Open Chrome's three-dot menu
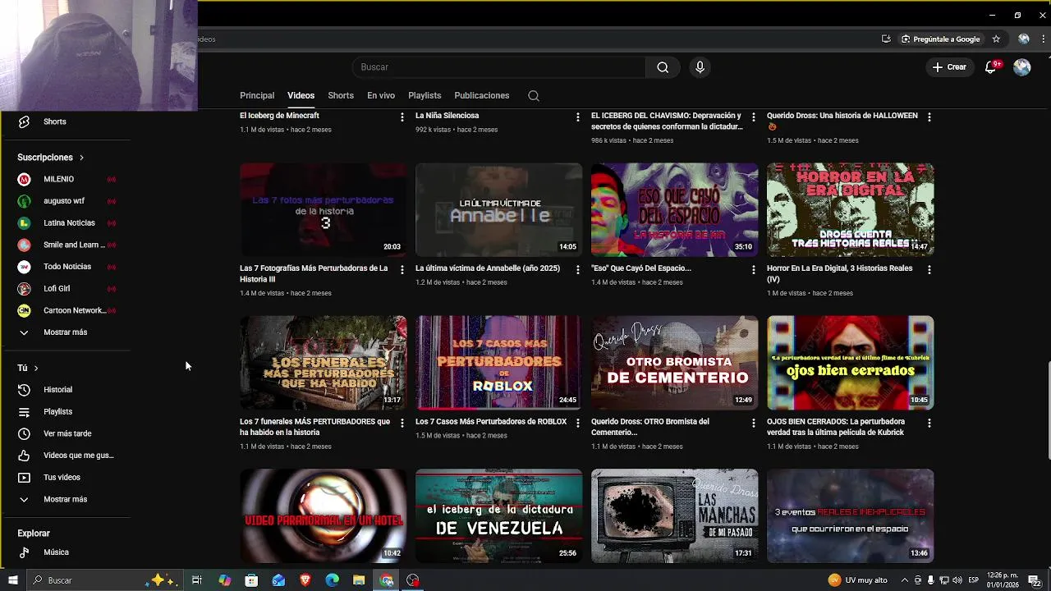 [x=1043, y=39]
